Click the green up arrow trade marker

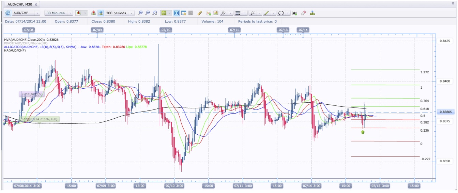pos(363,132)
